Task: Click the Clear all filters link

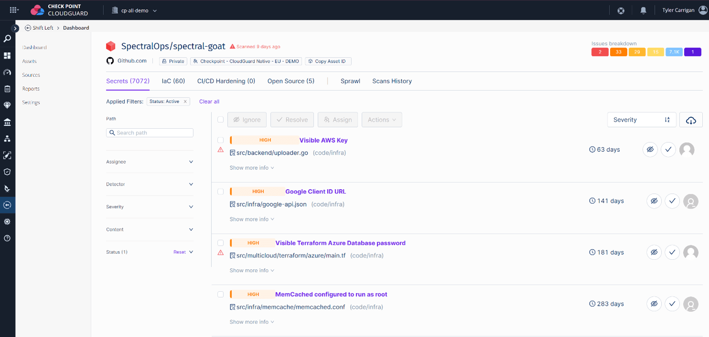Action: point(209,102)
